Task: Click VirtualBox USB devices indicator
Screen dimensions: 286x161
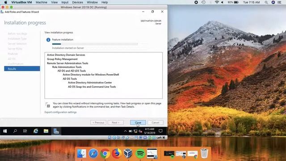Action: [127, 137]
